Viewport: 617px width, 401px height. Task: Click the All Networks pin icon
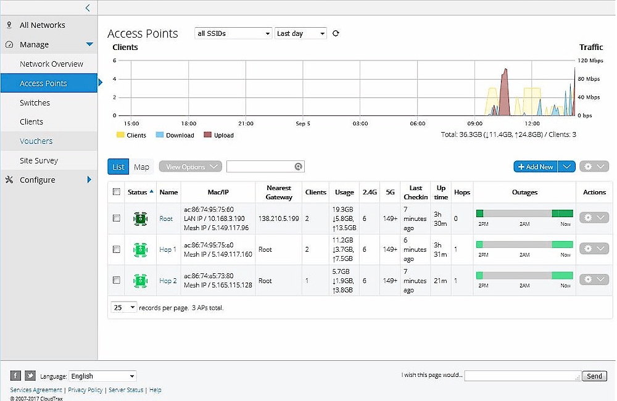[x=9, y=25]
